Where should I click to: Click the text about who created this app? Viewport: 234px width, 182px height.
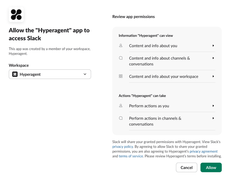tap(50, 51)
